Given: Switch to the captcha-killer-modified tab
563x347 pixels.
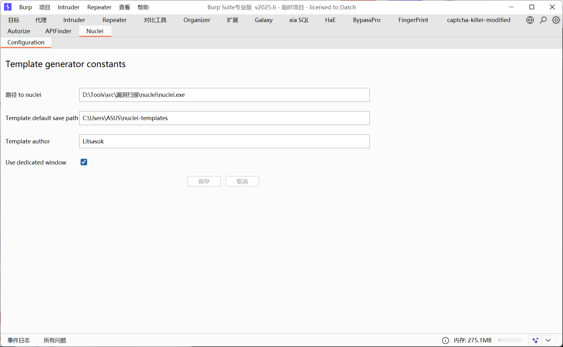Looking at the screenshot, I should pos(479,20).
